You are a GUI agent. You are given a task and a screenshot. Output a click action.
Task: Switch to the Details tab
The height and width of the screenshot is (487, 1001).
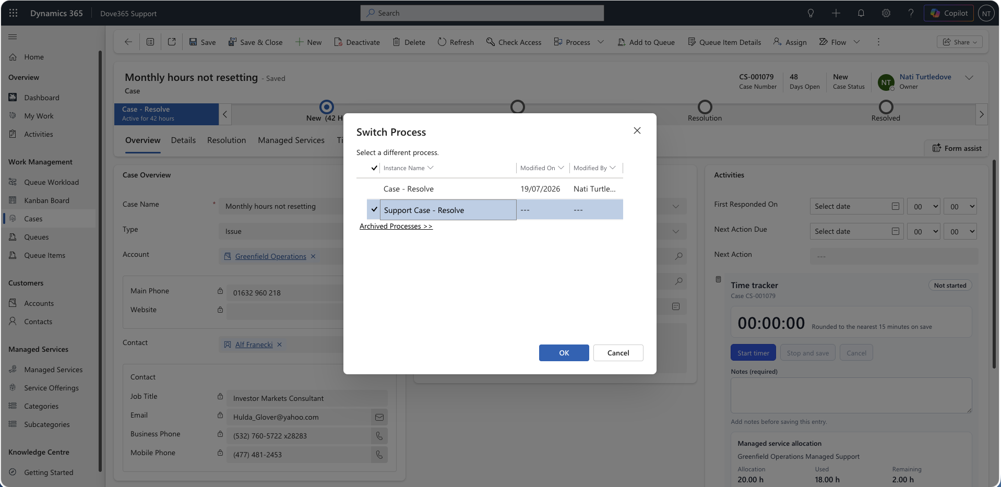tap(183, 140)
